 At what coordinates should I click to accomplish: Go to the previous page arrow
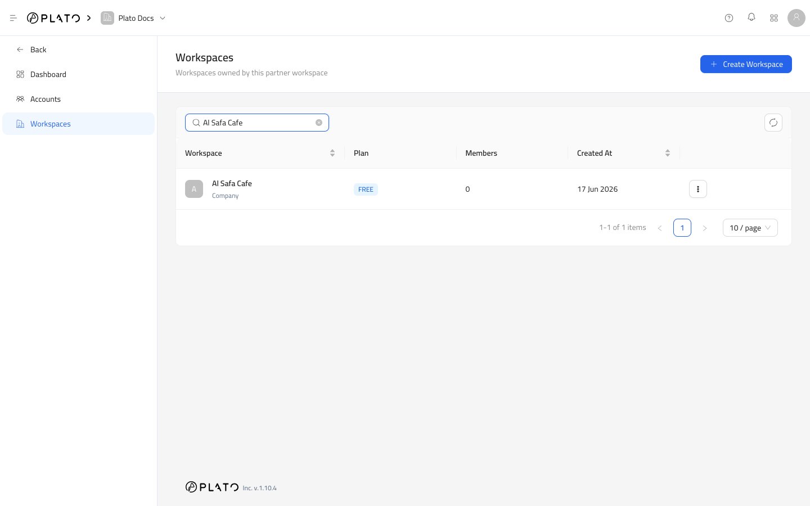coord(660,228)
